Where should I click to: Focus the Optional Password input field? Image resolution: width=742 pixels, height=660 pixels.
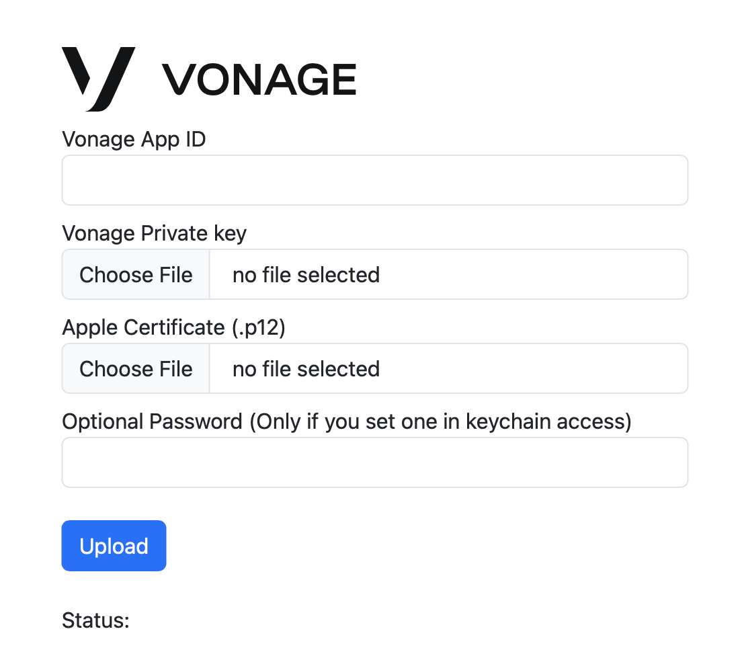click(x=374, y=462)
